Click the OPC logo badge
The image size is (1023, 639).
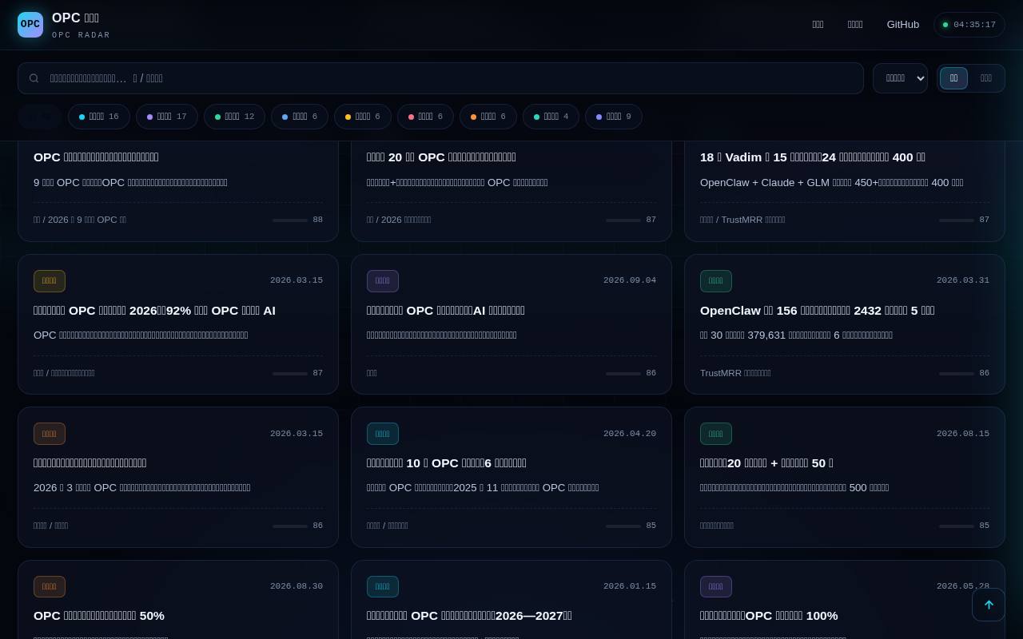30,25
